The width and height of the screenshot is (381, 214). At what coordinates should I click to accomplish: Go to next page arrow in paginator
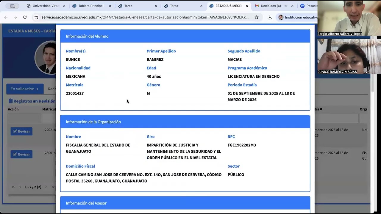click(46, 187)
